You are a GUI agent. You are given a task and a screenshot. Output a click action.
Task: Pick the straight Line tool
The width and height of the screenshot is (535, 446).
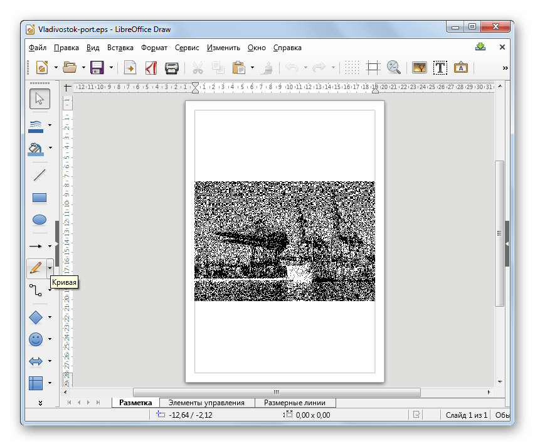tap(39, 175)
